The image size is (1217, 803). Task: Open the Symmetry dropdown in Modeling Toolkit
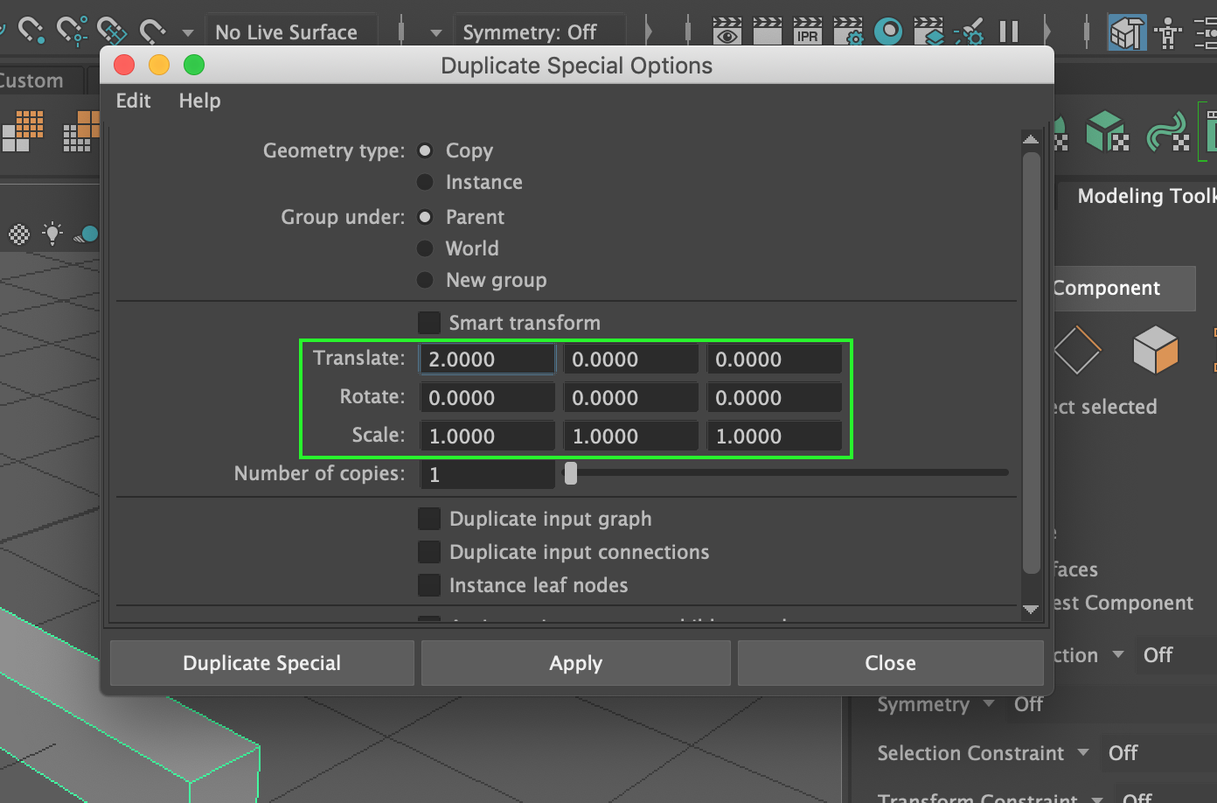(989, 704)
